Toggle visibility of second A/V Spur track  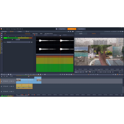coord(10,86)
